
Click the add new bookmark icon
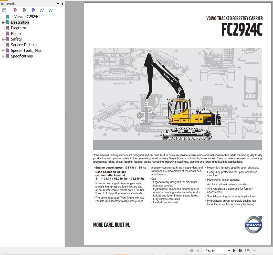tap(24, 10)
